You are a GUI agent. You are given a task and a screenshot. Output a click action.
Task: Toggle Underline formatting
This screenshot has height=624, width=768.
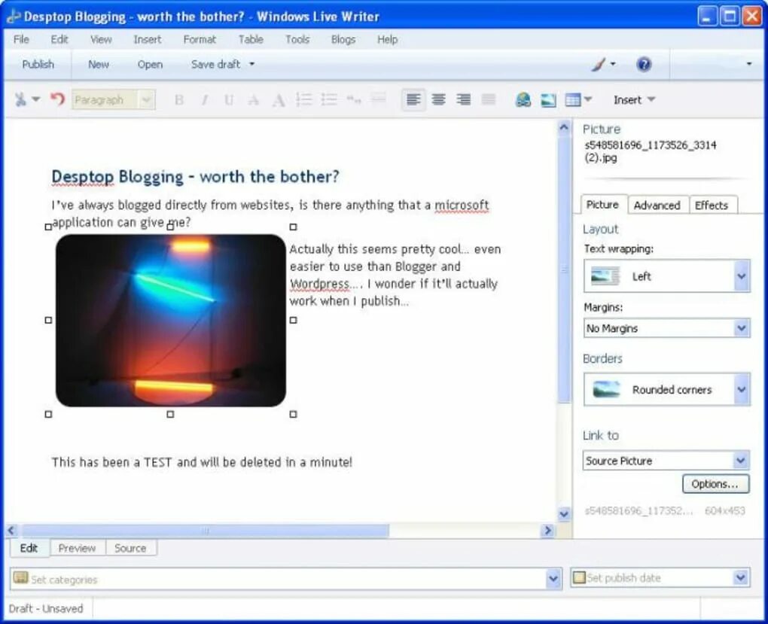coord(229,100)
